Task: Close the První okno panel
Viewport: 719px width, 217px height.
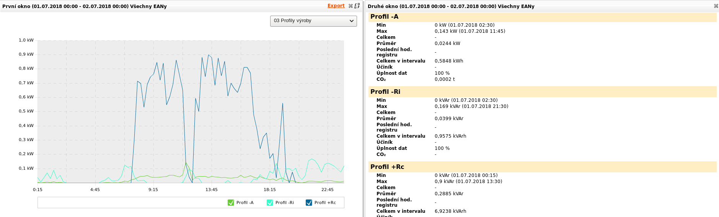Action: click(x=351, y=6)
